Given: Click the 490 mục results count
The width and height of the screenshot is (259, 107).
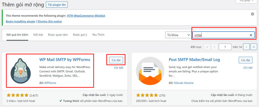Looking at the screenshot, I should coord(196,47).
